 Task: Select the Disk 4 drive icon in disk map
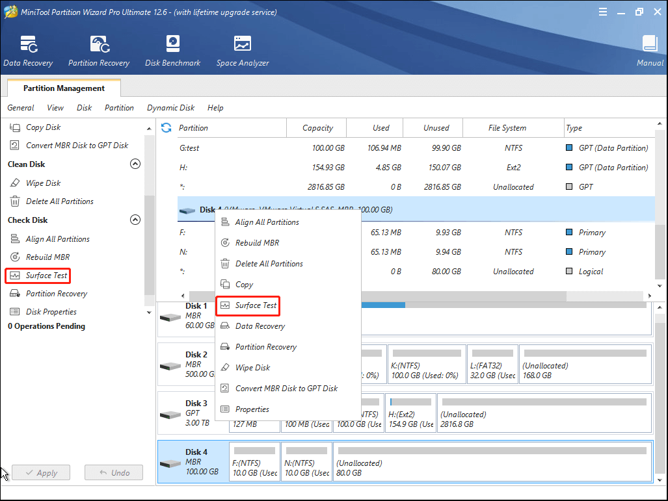[170, 463]
